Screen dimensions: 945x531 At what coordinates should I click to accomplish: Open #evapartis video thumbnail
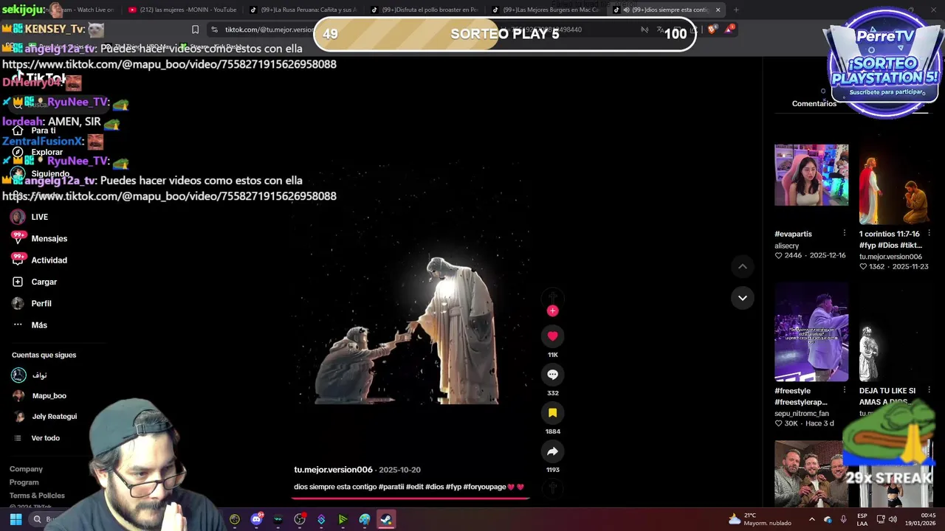point(811,175)
